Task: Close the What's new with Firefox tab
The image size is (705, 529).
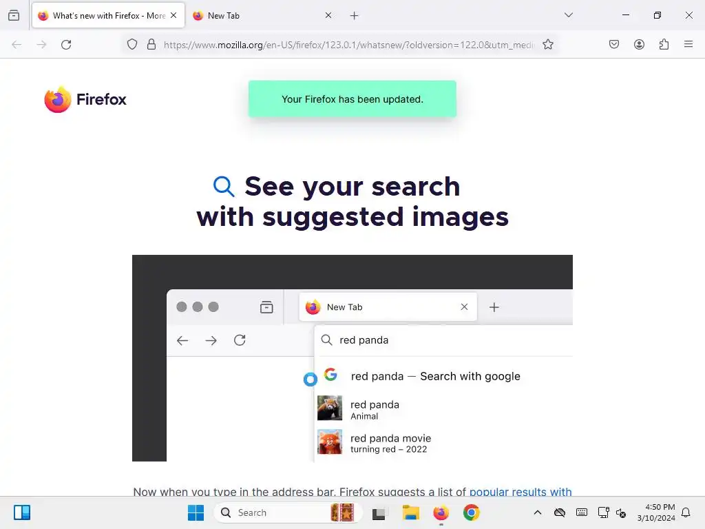Action: pos(173,15)
